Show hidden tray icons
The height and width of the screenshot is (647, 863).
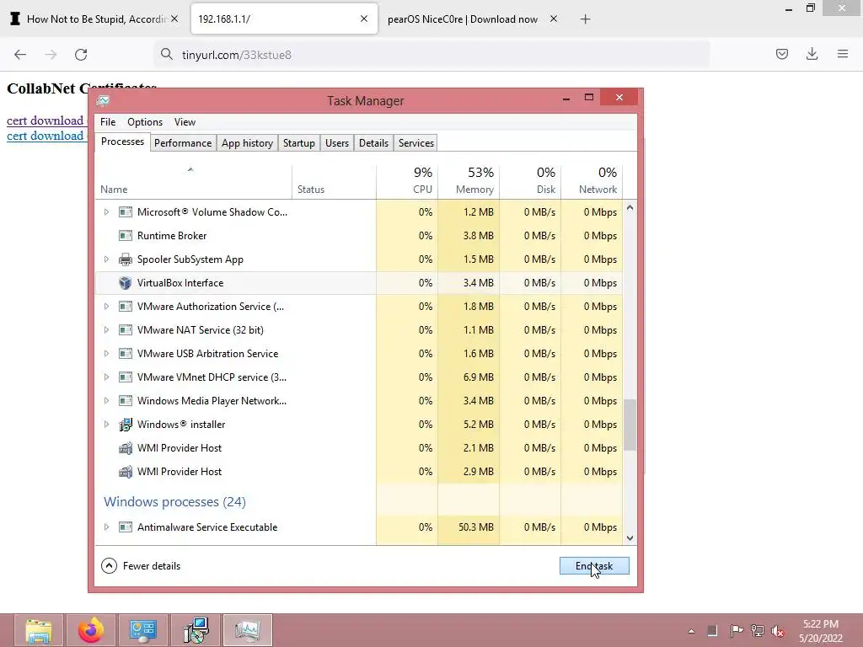pos(691,631)
